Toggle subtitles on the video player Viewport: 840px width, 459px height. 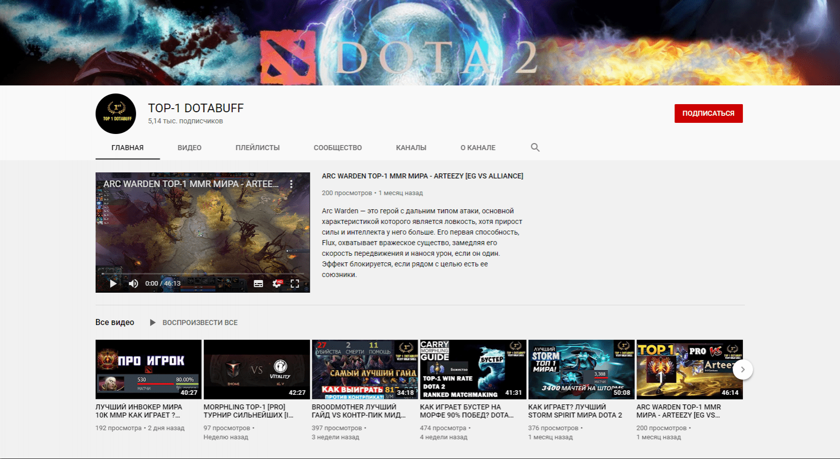coord(258,284)
